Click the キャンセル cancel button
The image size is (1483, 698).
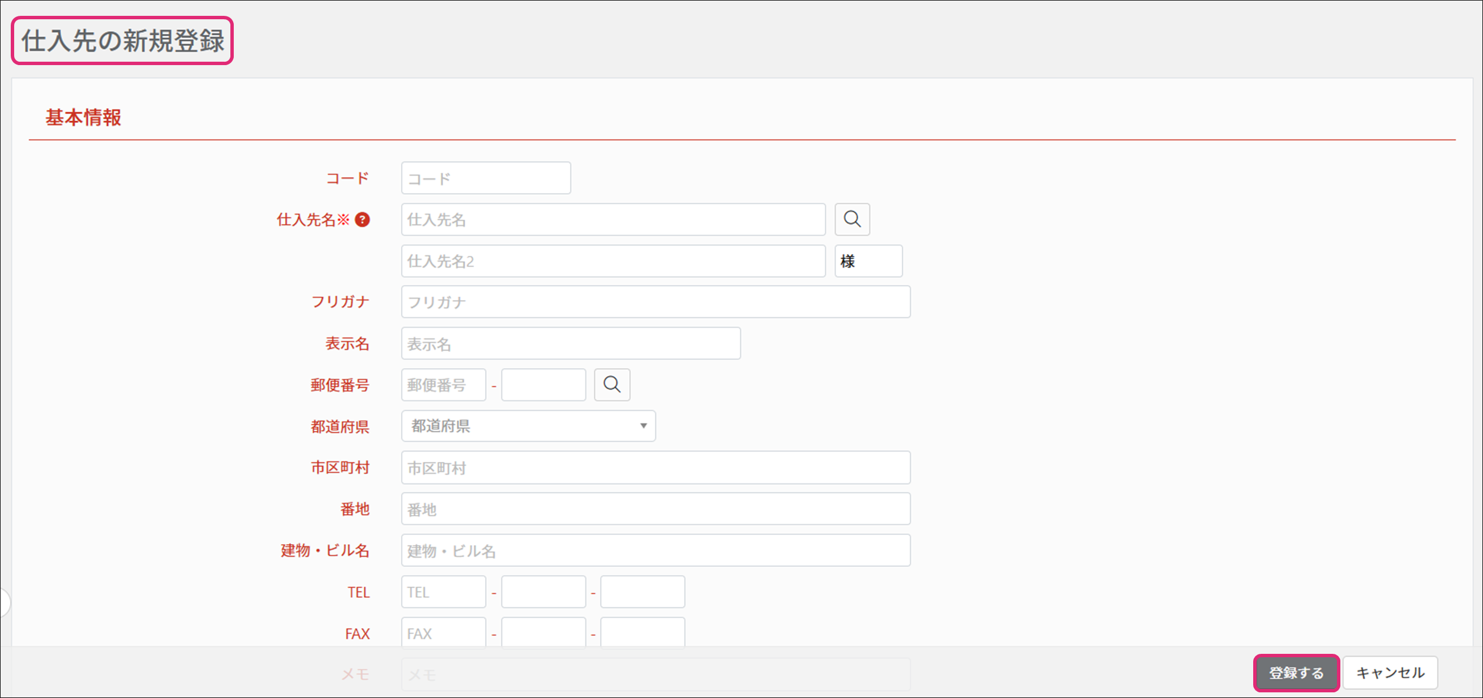point(1390,673)
